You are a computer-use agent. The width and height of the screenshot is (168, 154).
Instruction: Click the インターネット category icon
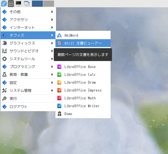pyautogui.click(x=4, y=27)
